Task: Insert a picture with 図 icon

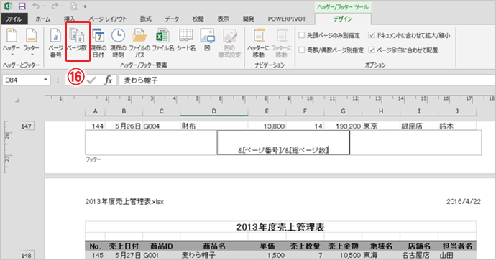Action: click(207, 40)
